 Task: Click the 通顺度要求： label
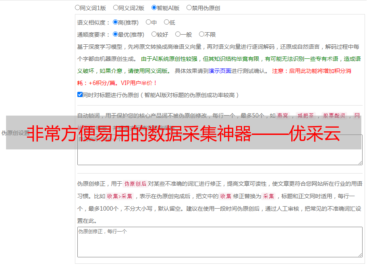coord(93,35)
